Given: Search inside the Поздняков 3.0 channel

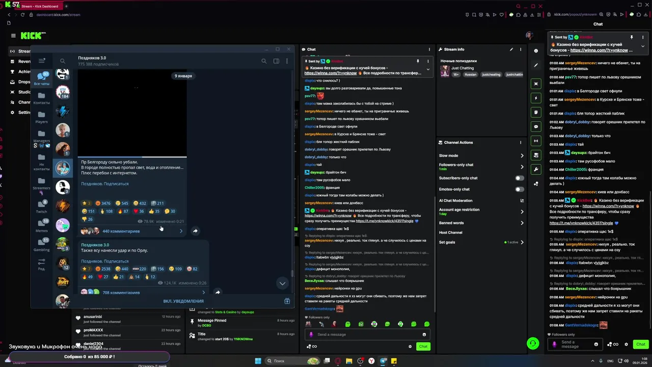Looking at the screenshot, I should click(x=264, y=61).
